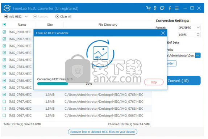This screenshot has height=139, width=208.
Task: Open the hamburger menu icon
Action: coord(177,8)
